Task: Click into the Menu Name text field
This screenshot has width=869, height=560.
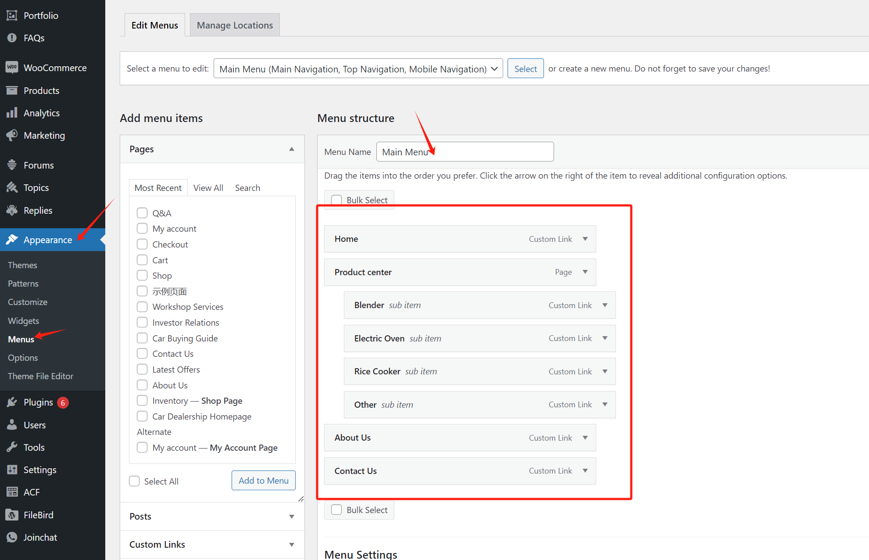Action: (x=483, y=152)
